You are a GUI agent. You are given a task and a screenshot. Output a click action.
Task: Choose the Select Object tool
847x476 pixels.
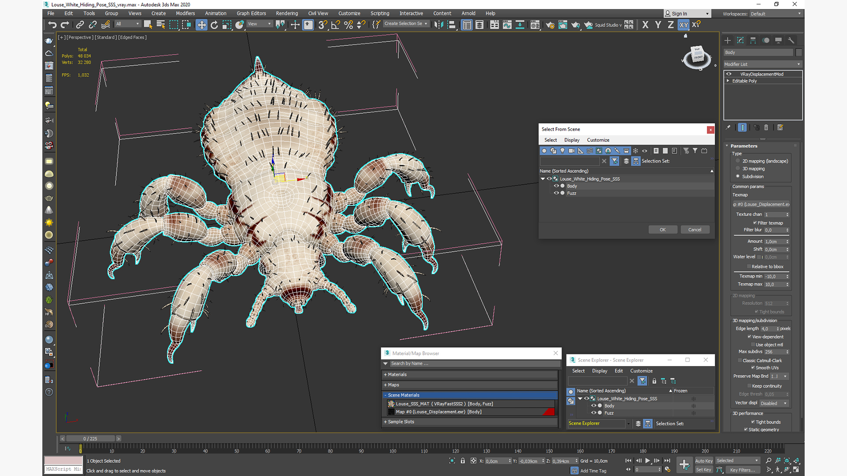click(x=148, y=25)
